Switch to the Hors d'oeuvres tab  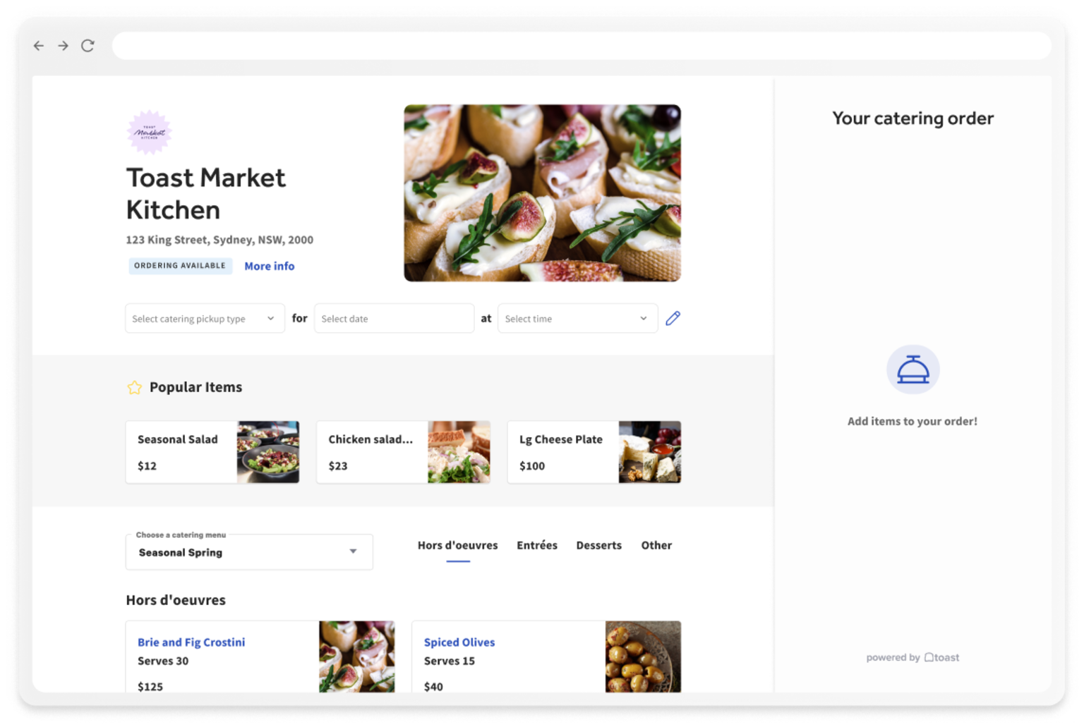tap(457, 546)
